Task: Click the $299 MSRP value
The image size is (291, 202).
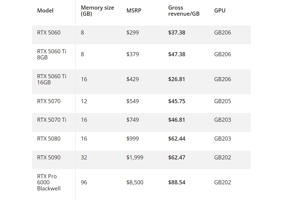Action: coord(133,32)
